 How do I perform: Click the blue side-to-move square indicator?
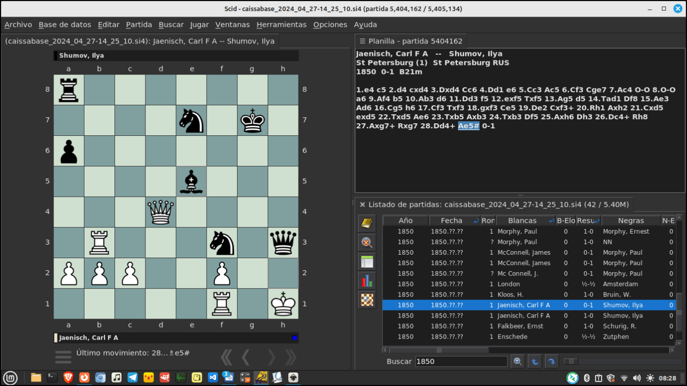tap(294, 338)
